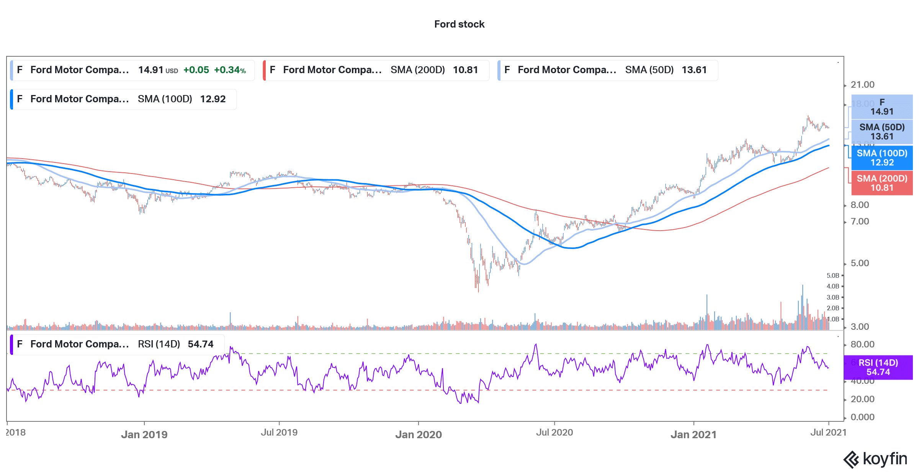Click the Jan 2021 date label
This screenshot has width=919, height=475.
[x=693, y=434]
